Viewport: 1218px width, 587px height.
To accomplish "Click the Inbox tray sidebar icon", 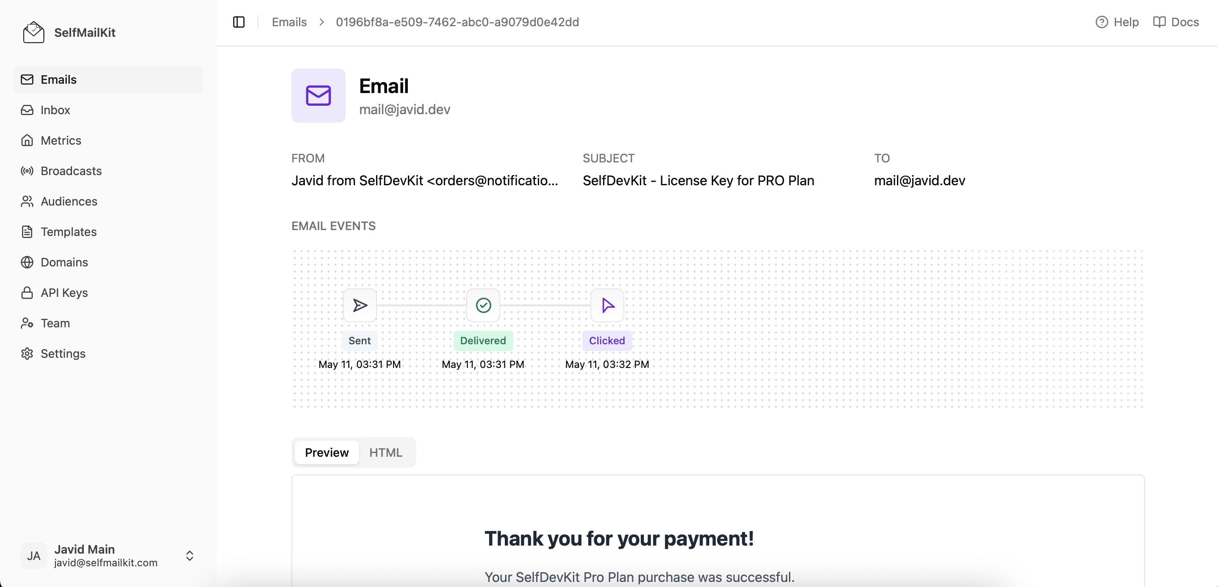I will (x=27, y=110).
